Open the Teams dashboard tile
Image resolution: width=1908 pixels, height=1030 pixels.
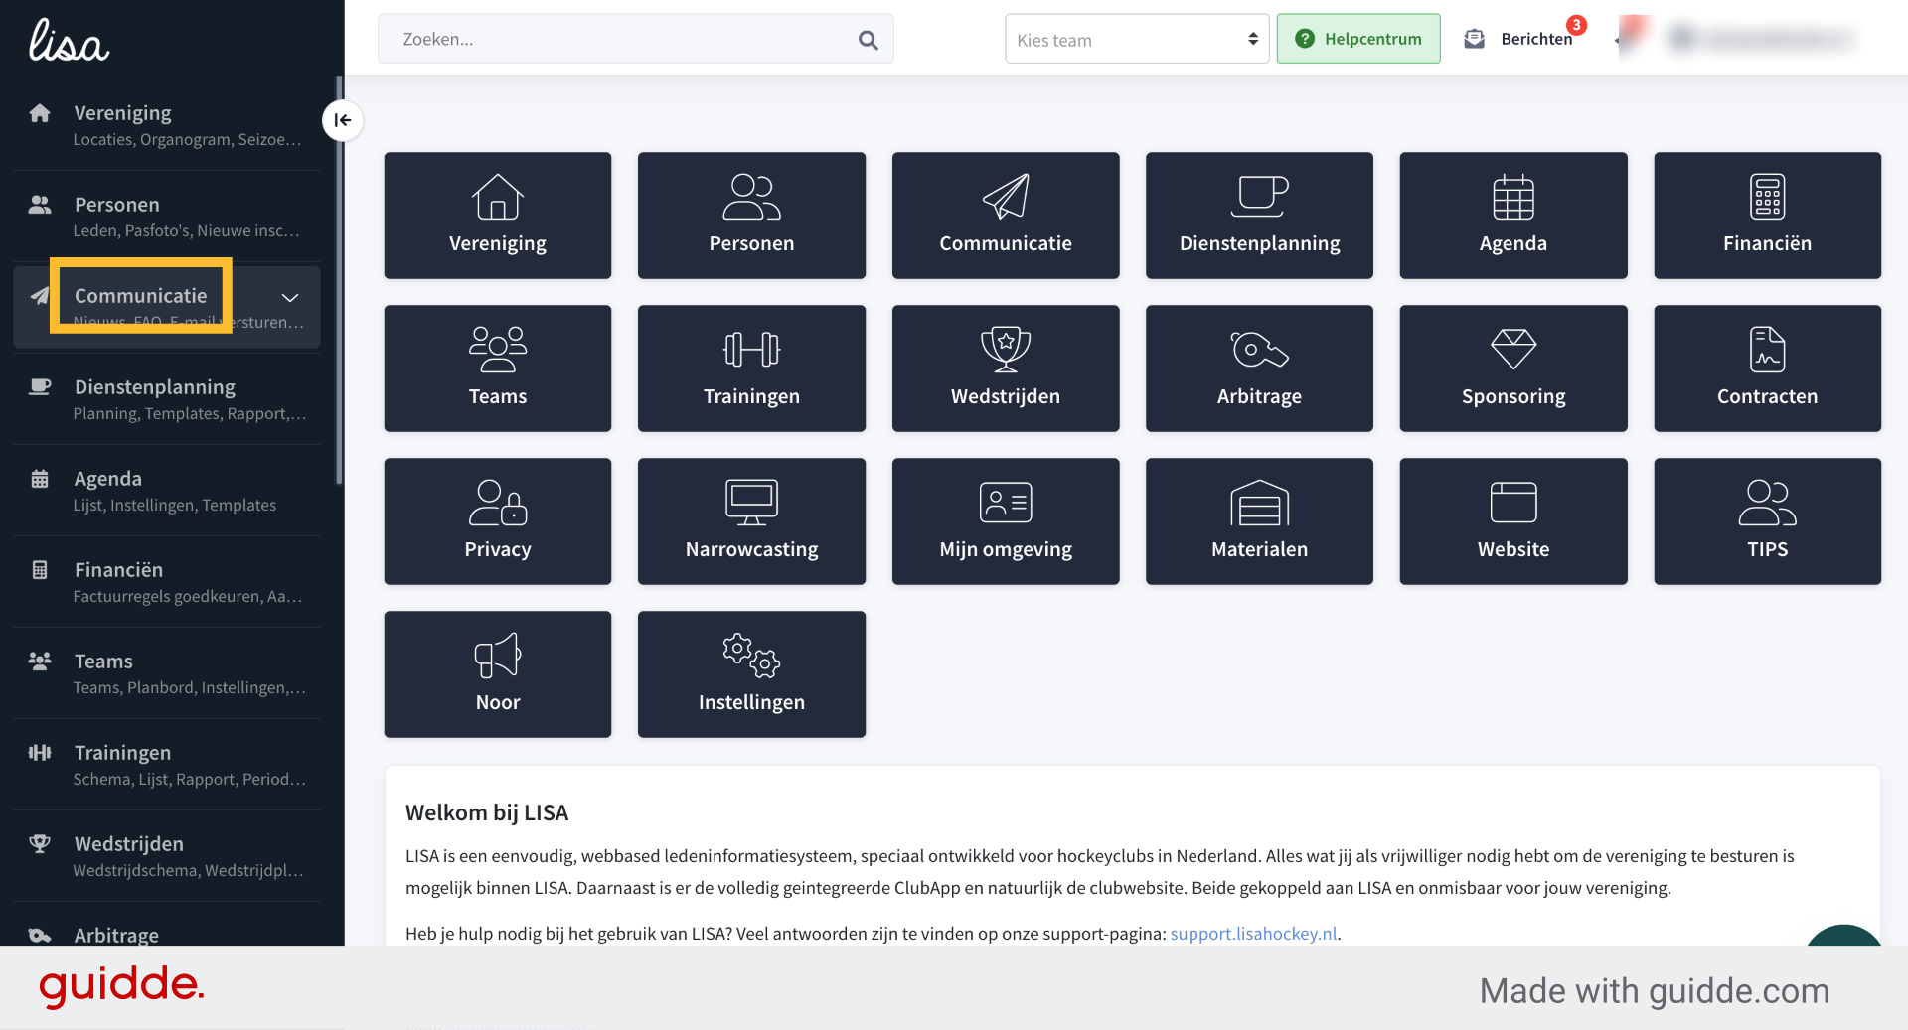497,368
